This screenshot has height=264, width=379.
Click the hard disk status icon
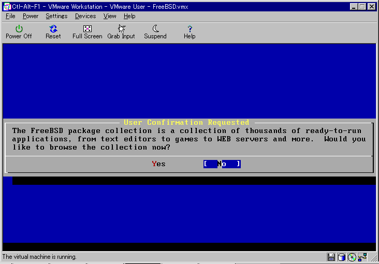342,257
